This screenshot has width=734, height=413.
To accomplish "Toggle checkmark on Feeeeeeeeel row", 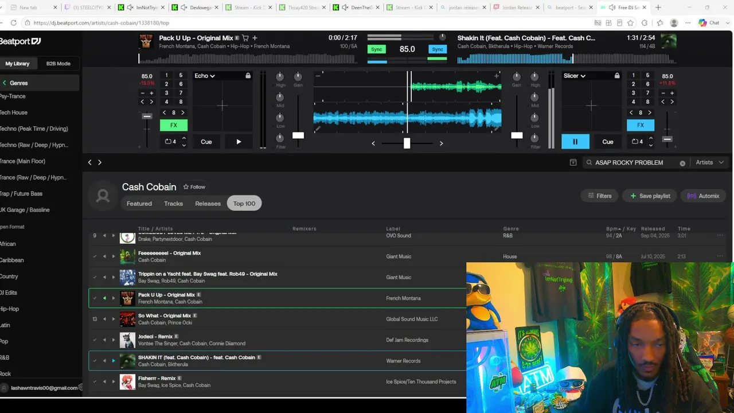I will [95, 256].
